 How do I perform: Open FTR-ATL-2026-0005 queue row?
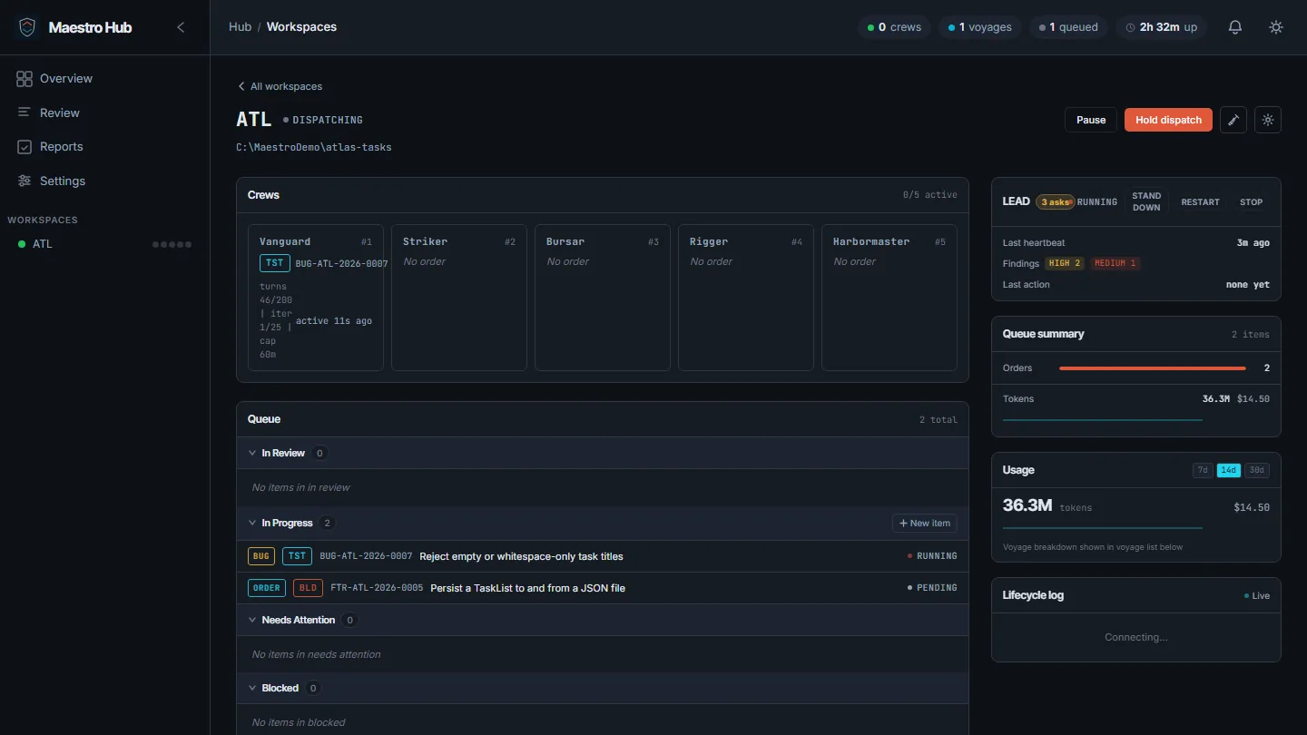point(603,588)
